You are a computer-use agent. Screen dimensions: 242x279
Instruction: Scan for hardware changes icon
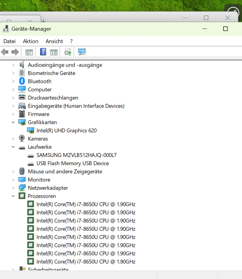pos(82,52)
